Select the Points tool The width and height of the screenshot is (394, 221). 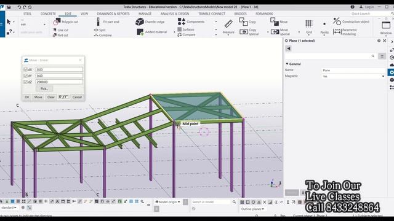(x=324, y=27)
